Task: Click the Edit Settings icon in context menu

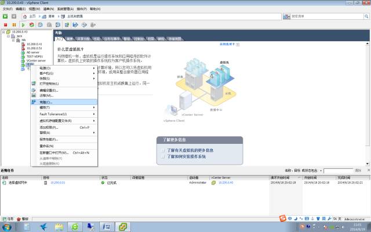Action: [x=34, y=90]
